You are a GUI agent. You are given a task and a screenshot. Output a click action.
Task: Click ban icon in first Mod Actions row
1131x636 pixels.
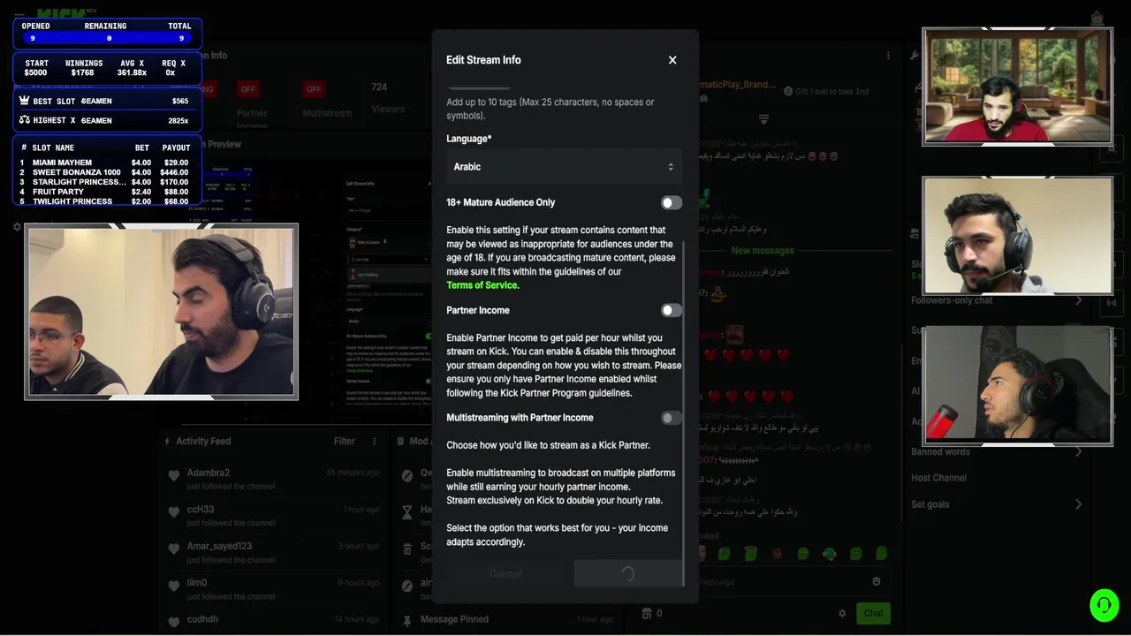407,475
